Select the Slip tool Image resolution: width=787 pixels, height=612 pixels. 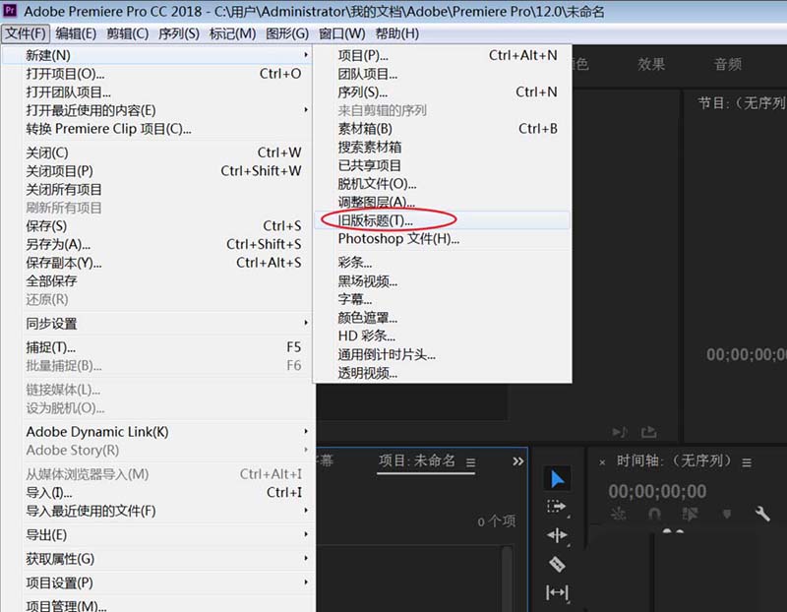click(557, 592)
